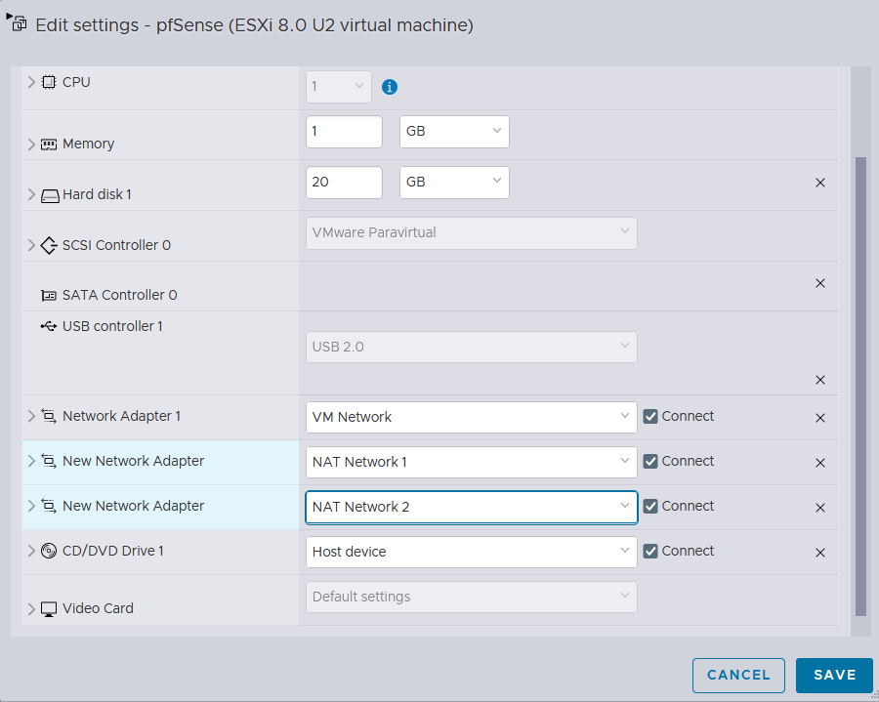
Task: Click the 'Hard disk 1' label
Action: (x=97, y=194)
